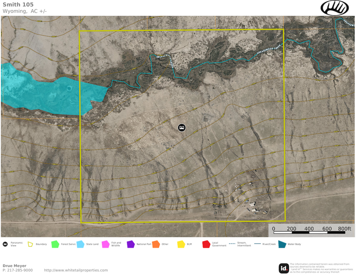Image resolution: width=356 pixels, height=275 pixels.
Task: Open the whitetailproperties.com website link
Action: [76, 270]
